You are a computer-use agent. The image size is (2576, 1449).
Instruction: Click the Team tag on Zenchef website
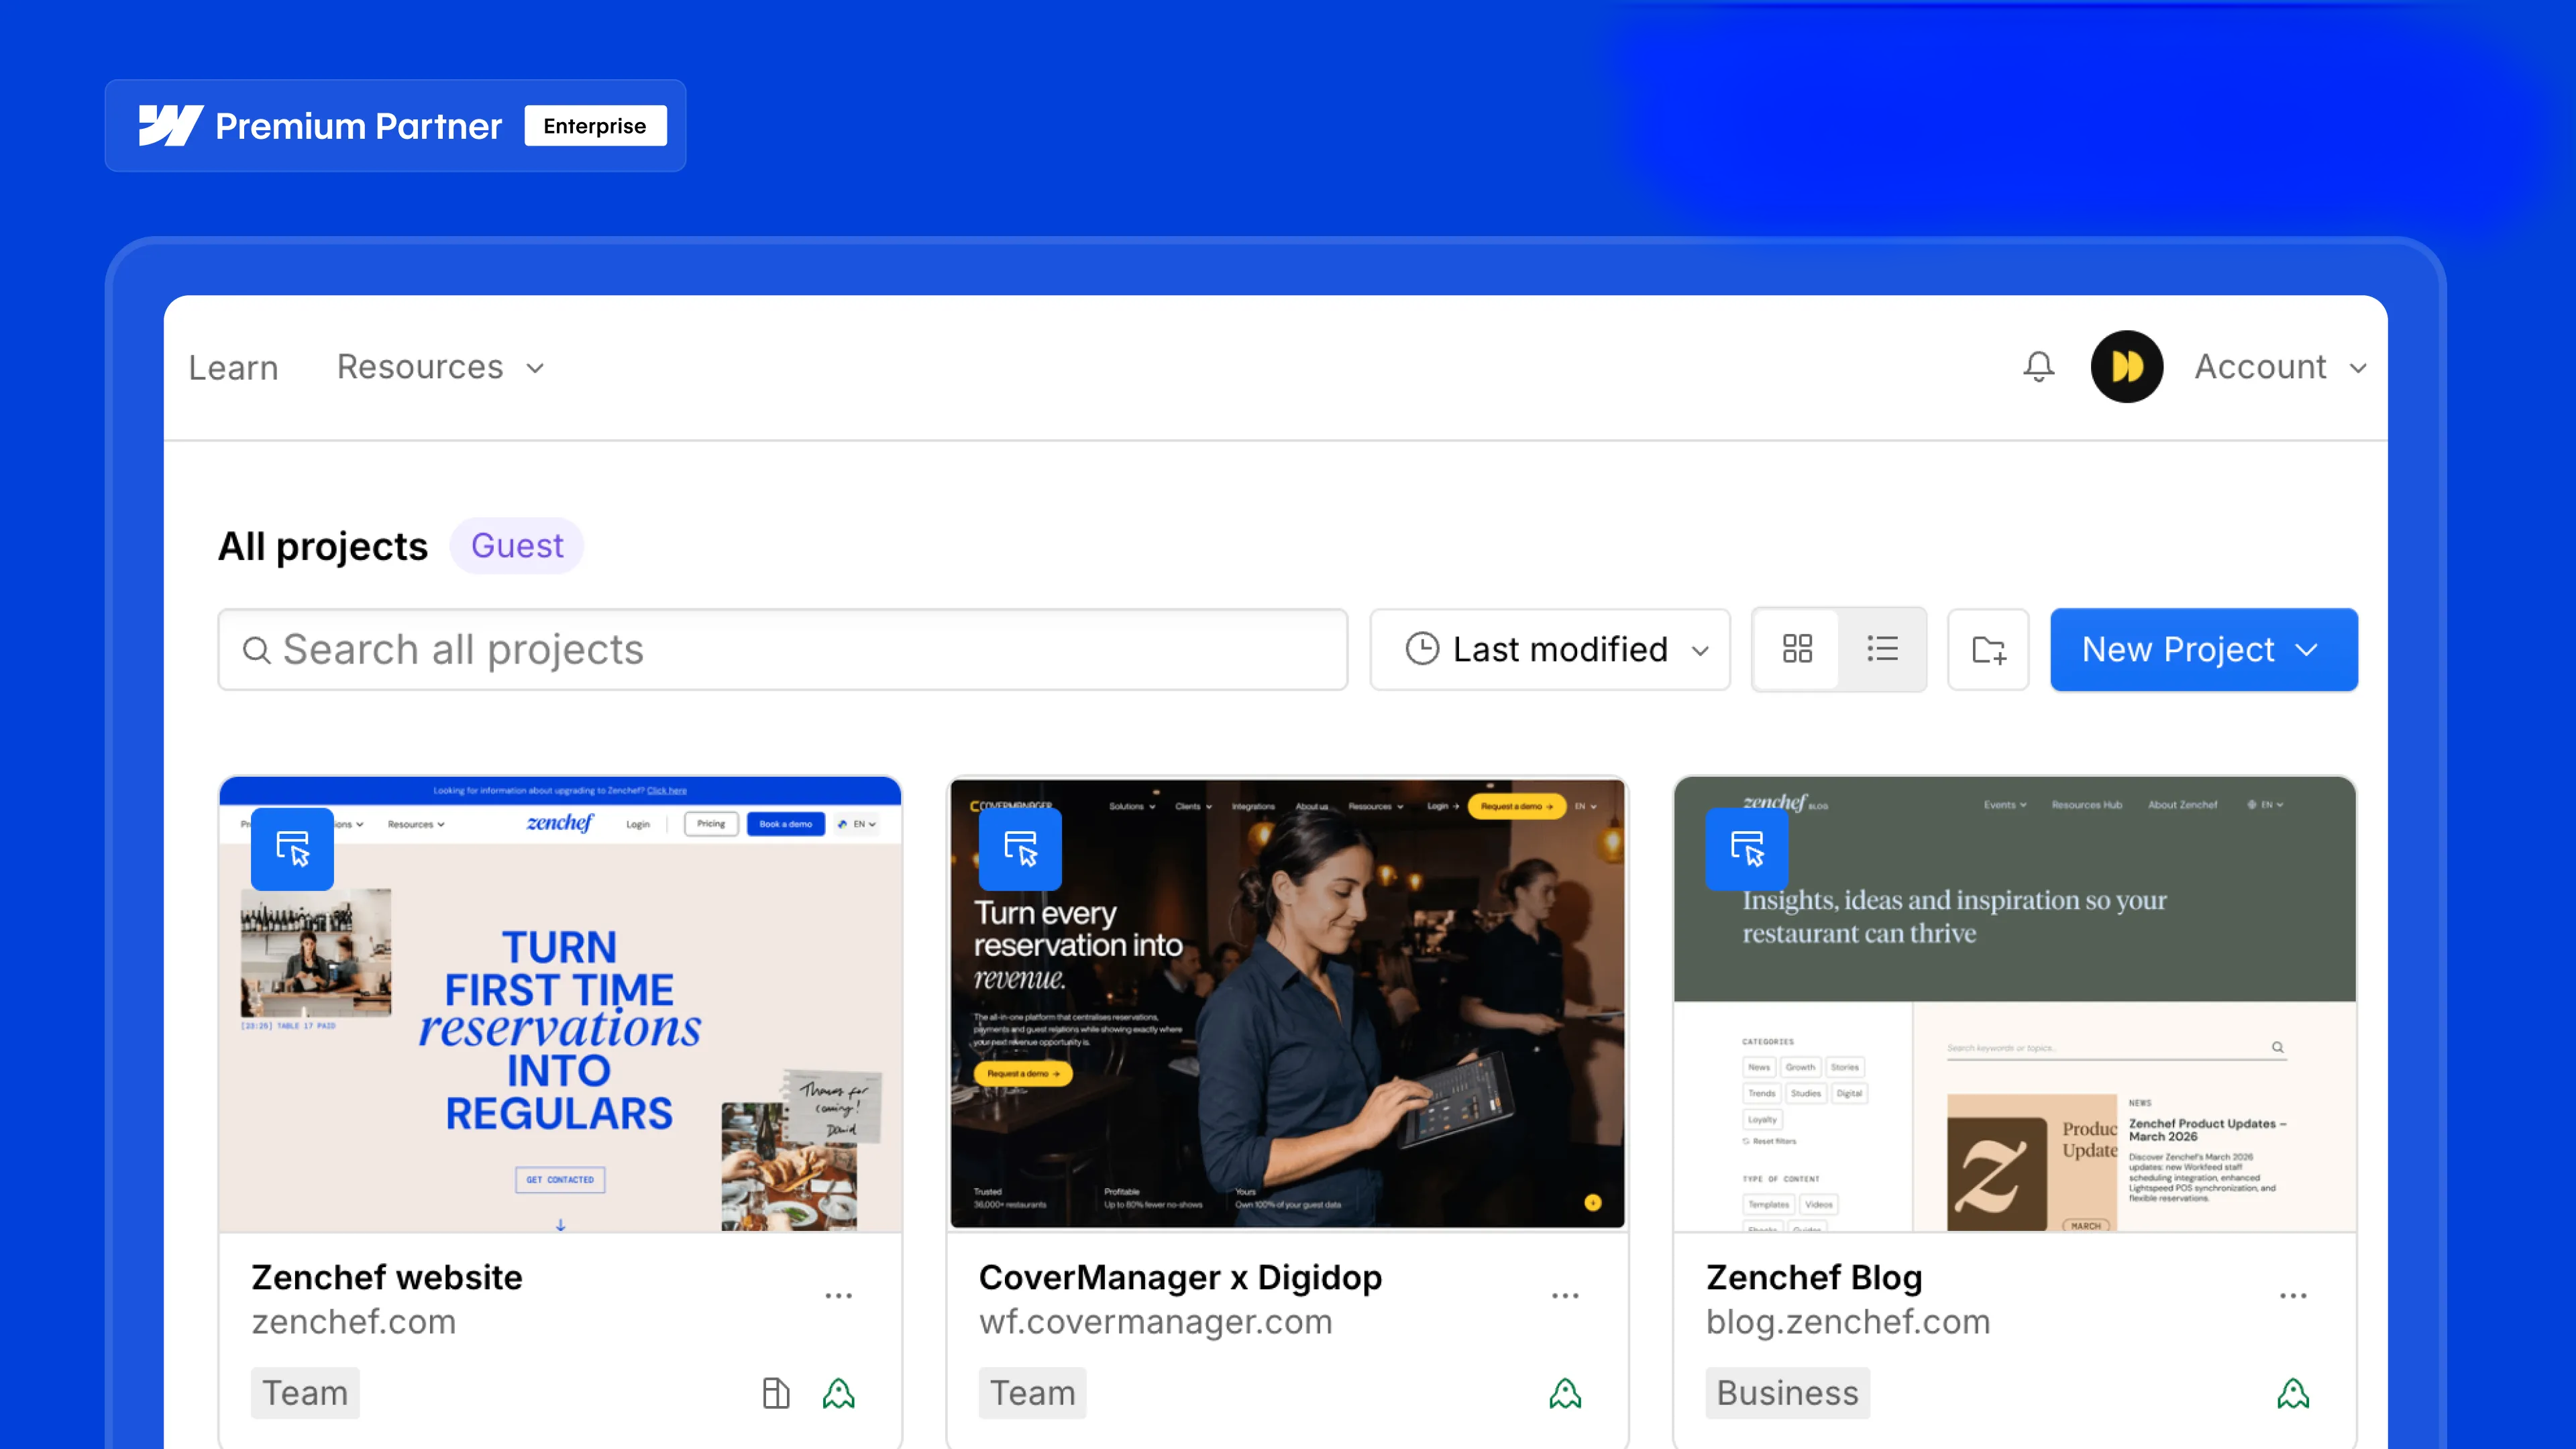point(305,1393)
